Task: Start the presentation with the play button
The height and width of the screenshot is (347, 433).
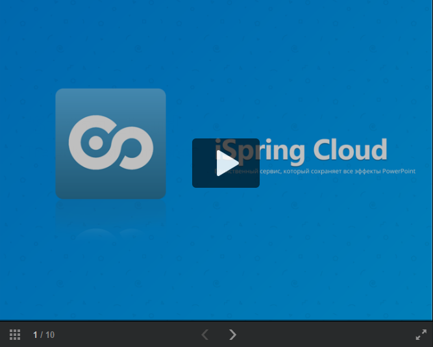Action: click(x=226, y=163)
